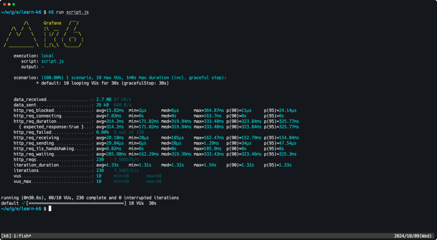Click the 848 B/s sent rate

[x=123, y=105]
